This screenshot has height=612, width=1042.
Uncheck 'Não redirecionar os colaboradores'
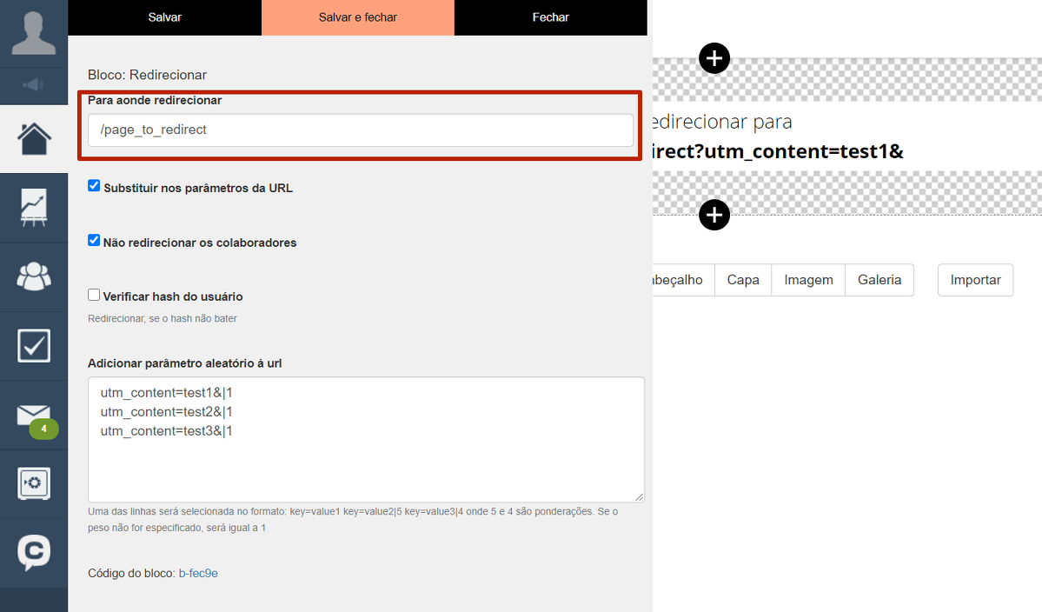point(94,241)
